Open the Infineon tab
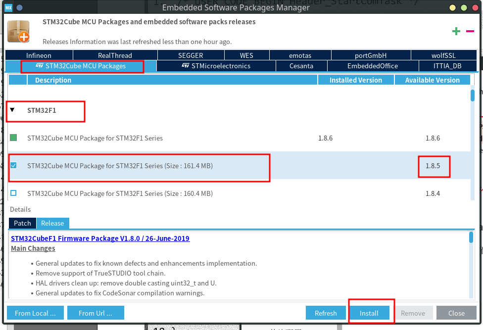This screenshot has width=483, height=330. 39,55
